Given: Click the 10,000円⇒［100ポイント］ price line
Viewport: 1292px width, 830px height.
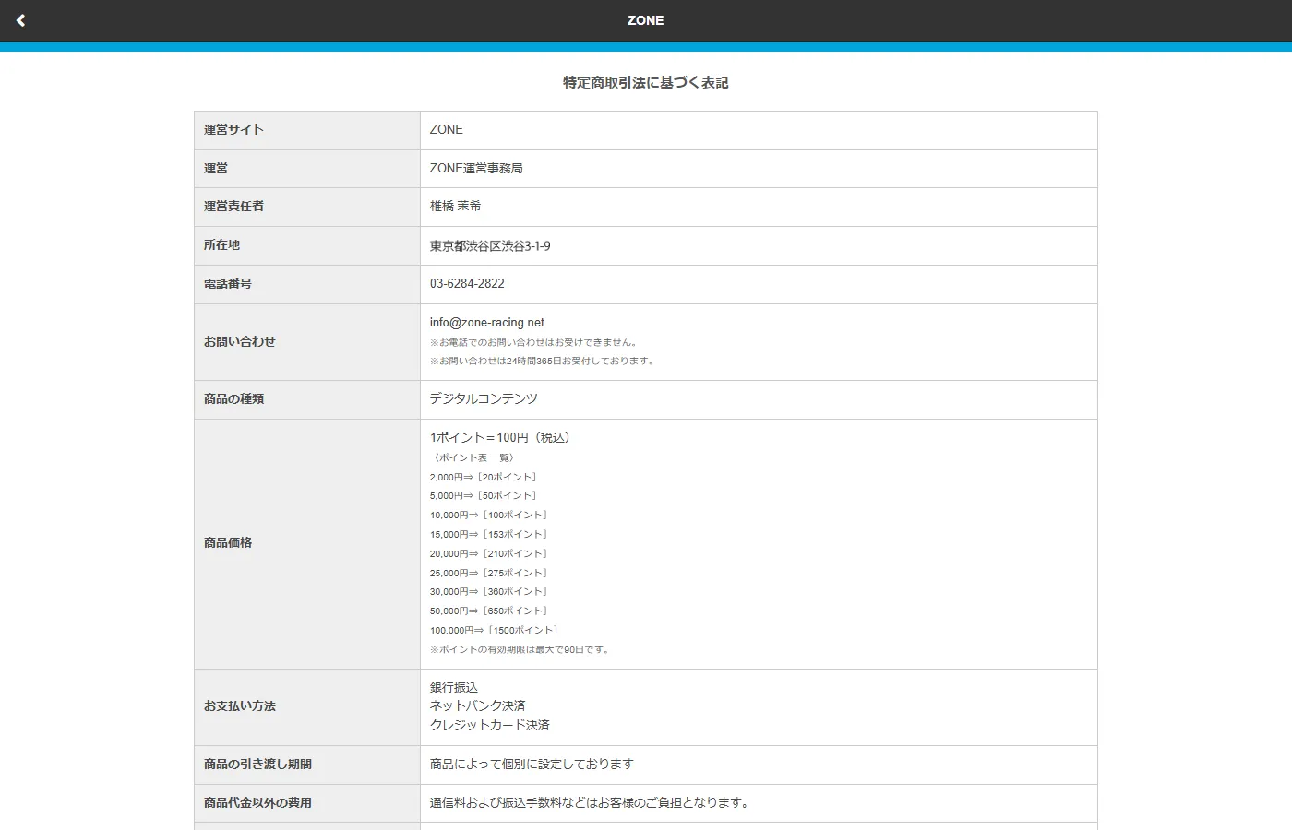Looking at the screenshot, I should click(490, 515).
